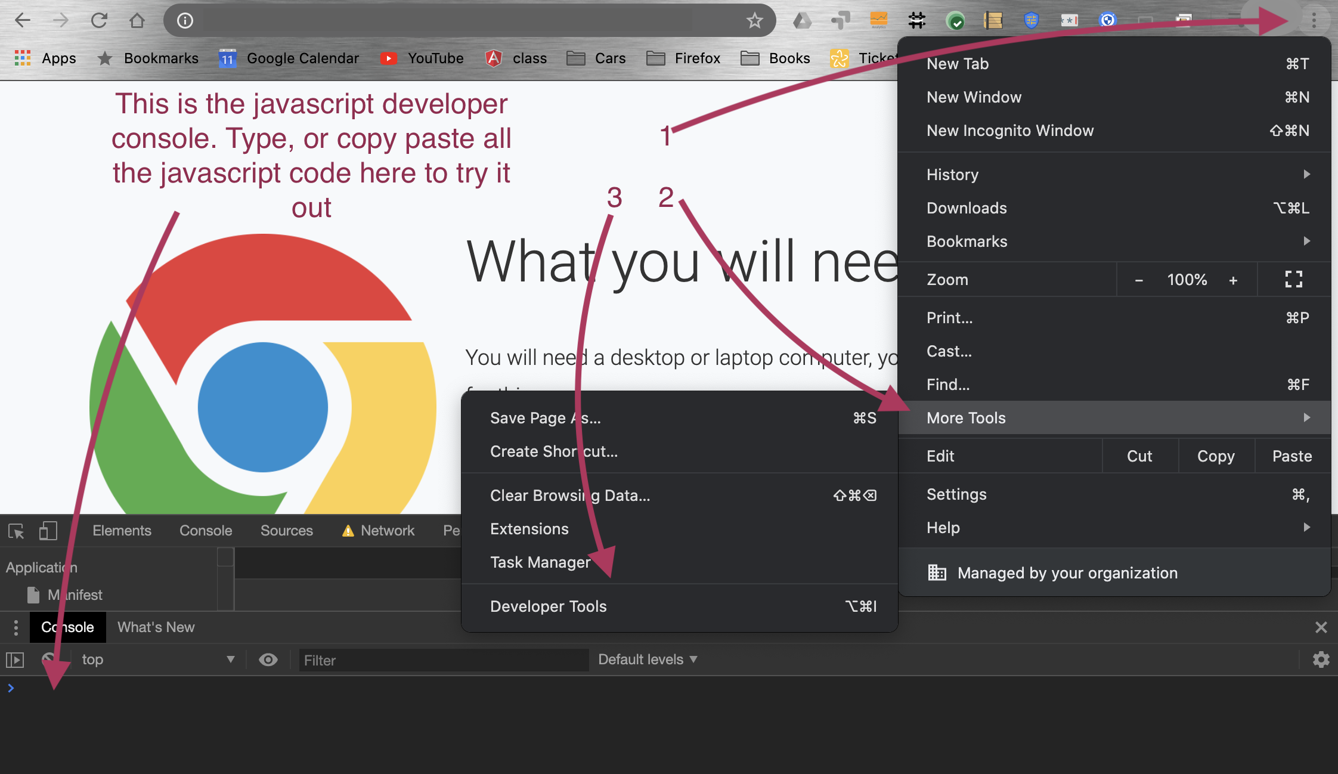Open the Books bookmark folder
Image resolution: width=1338 pixels, height=774 pixels.
point(775,58)
